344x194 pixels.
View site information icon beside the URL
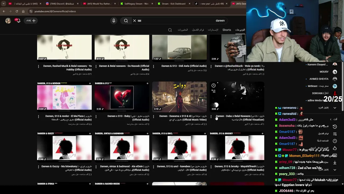coord(31,11)
